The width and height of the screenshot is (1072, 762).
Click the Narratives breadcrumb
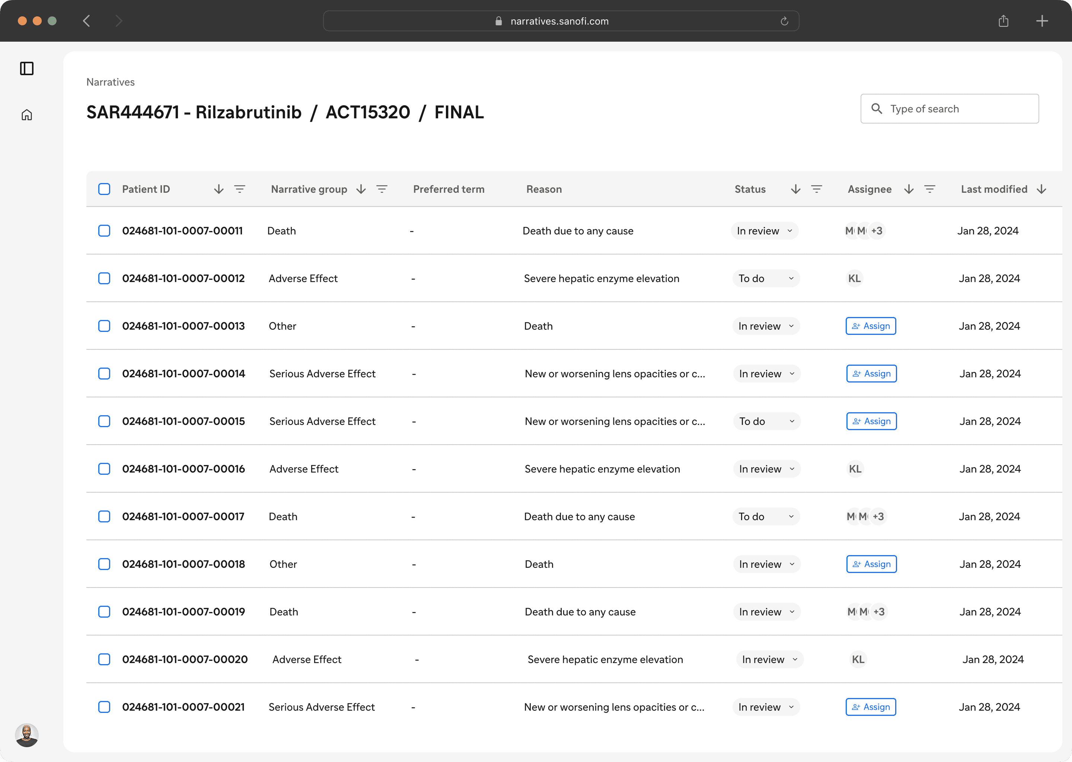pos(110,82)
